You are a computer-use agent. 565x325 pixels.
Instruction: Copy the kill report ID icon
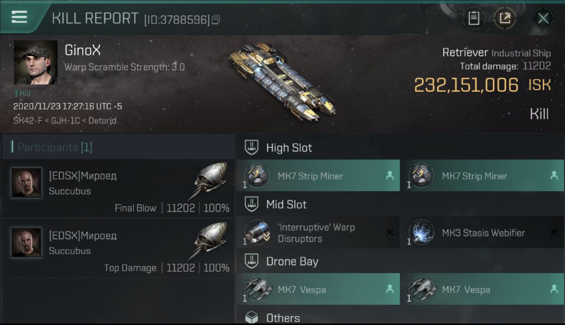click(x=216, y=19)
